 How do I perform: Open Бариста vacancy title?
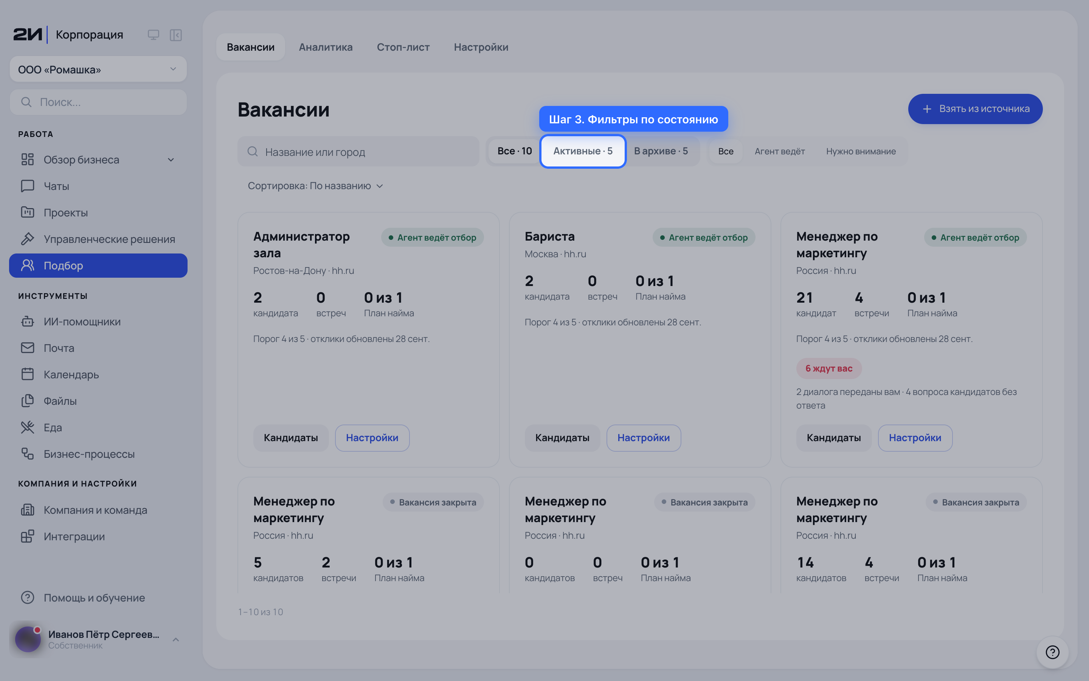549,236
